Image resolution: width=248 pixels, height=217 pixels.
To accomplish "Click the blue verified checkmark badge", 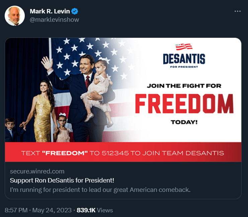I will click(x=75, y=11).
